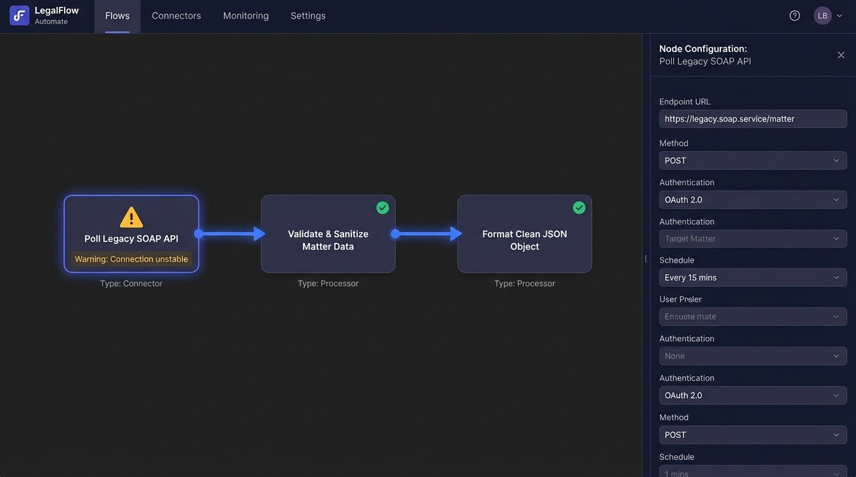Open the Monitoring tab
This screenshot has height=477, width=856.
(x=246, y=16)
